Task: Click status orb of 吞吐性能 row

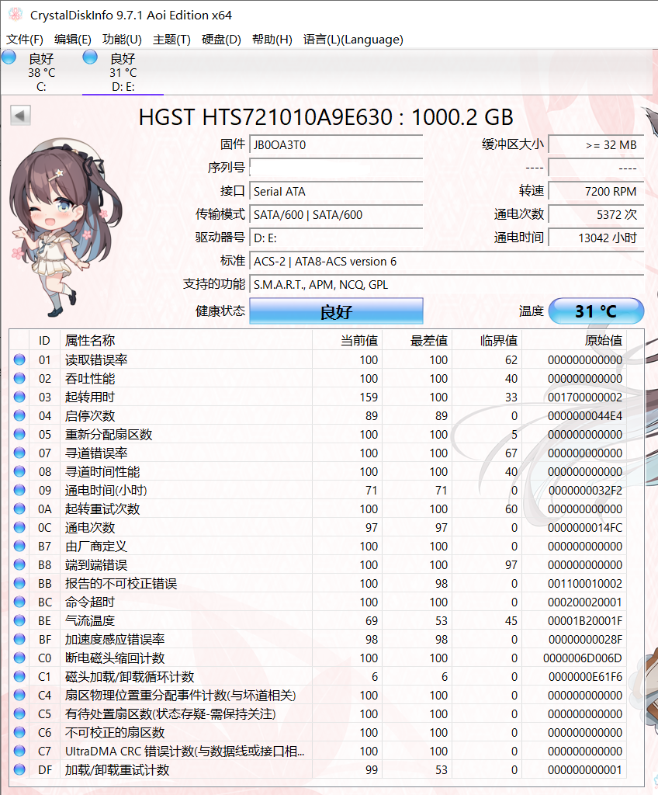Action: click(19, 378)
